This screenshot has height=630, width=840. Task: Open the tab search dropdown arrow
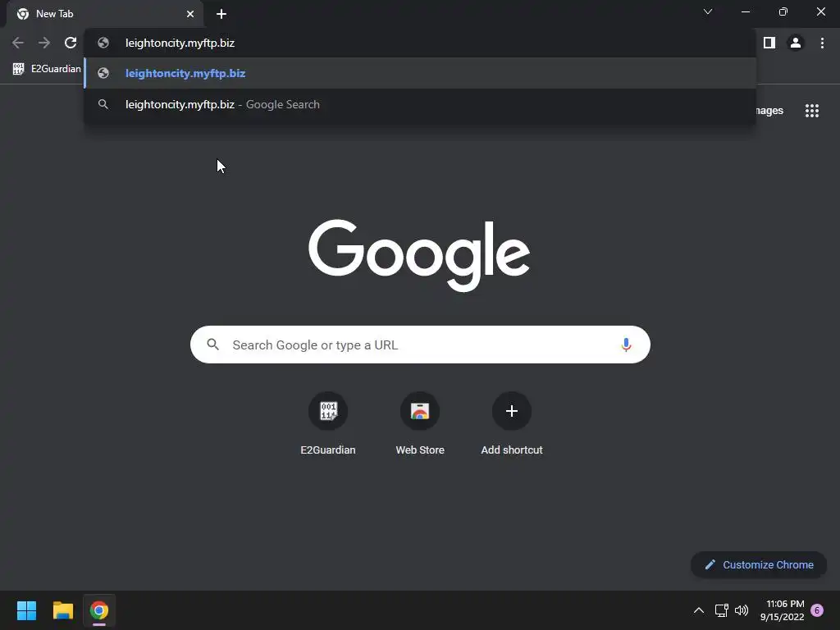[708, 11]
